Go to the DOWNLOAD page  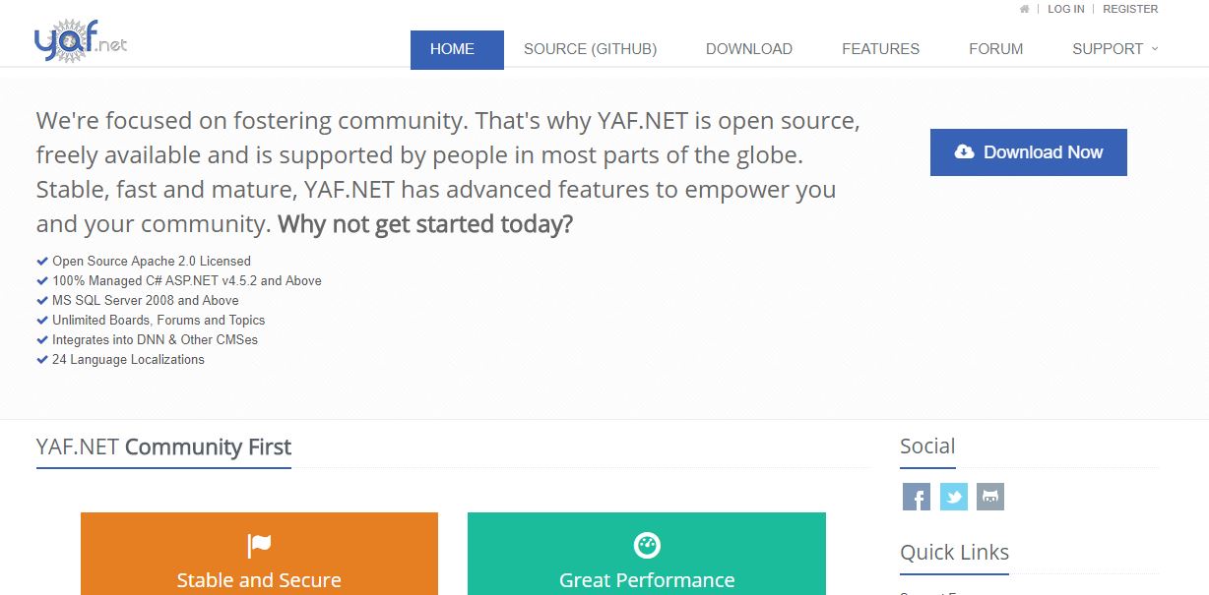(x=748, y=48)
